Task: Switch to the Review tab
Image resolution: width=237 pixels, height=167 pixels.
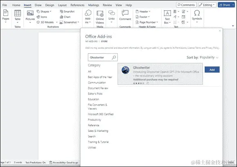Action: [x=107, y=5]
